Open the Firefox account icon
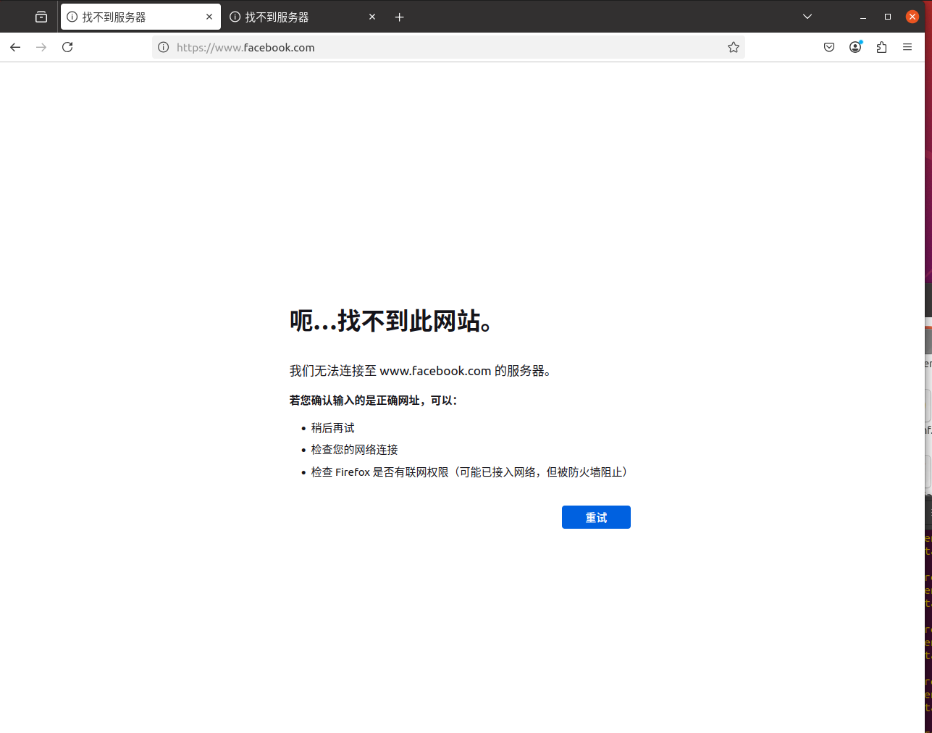 855,47
